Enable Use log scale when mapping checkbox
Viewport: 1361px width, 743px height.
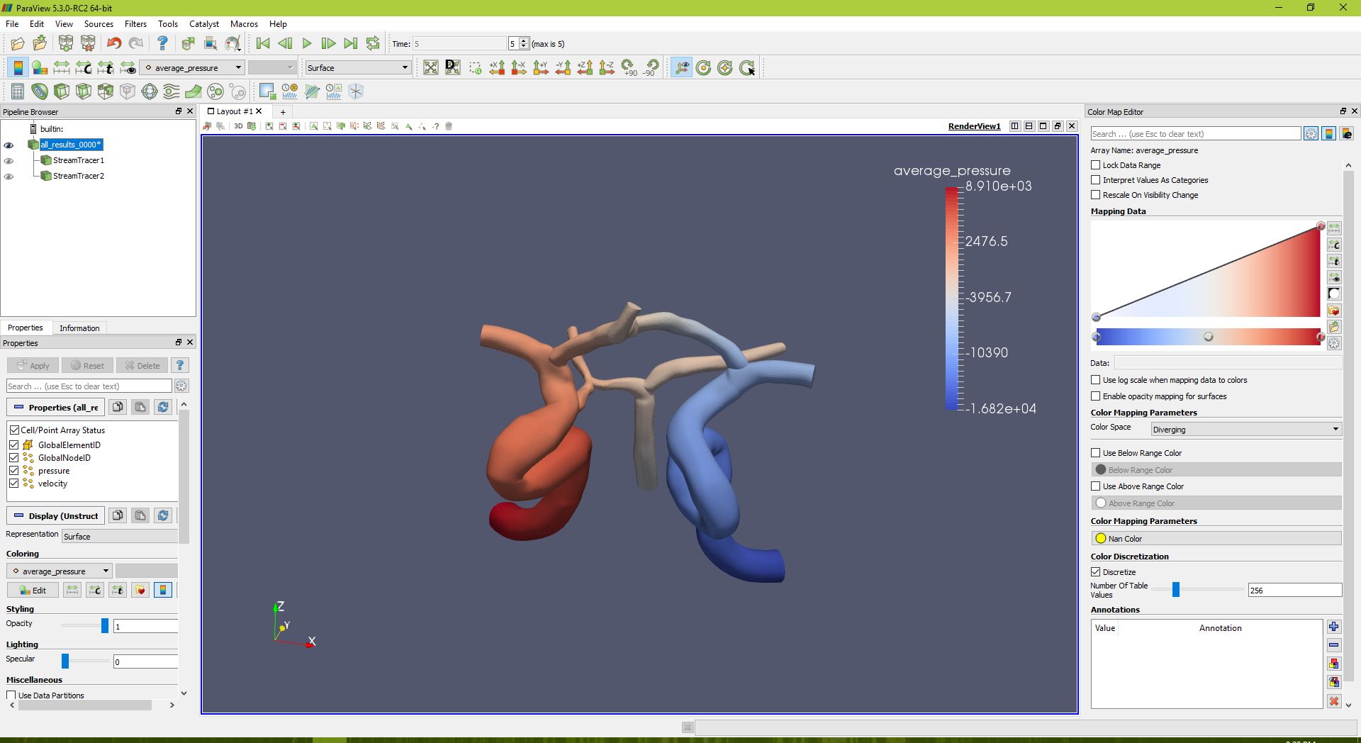1096,380
